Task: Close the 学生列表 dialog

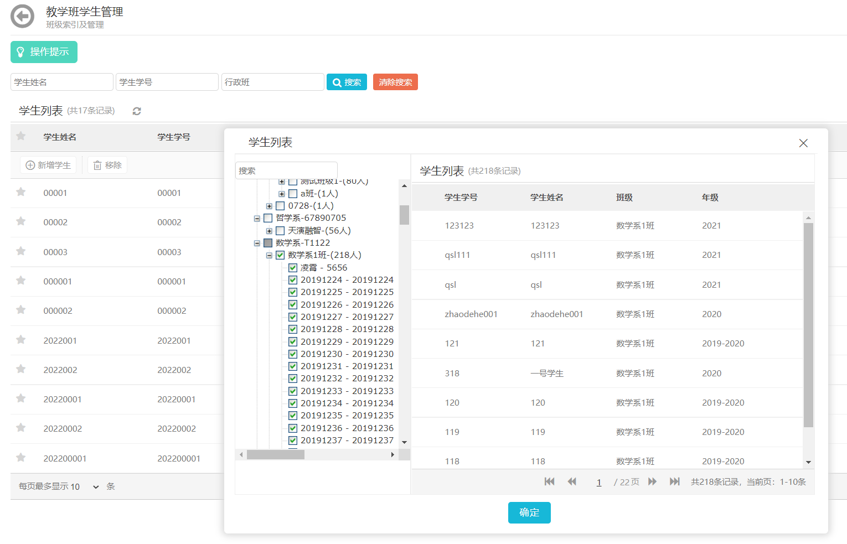Action: click(803, 143)
